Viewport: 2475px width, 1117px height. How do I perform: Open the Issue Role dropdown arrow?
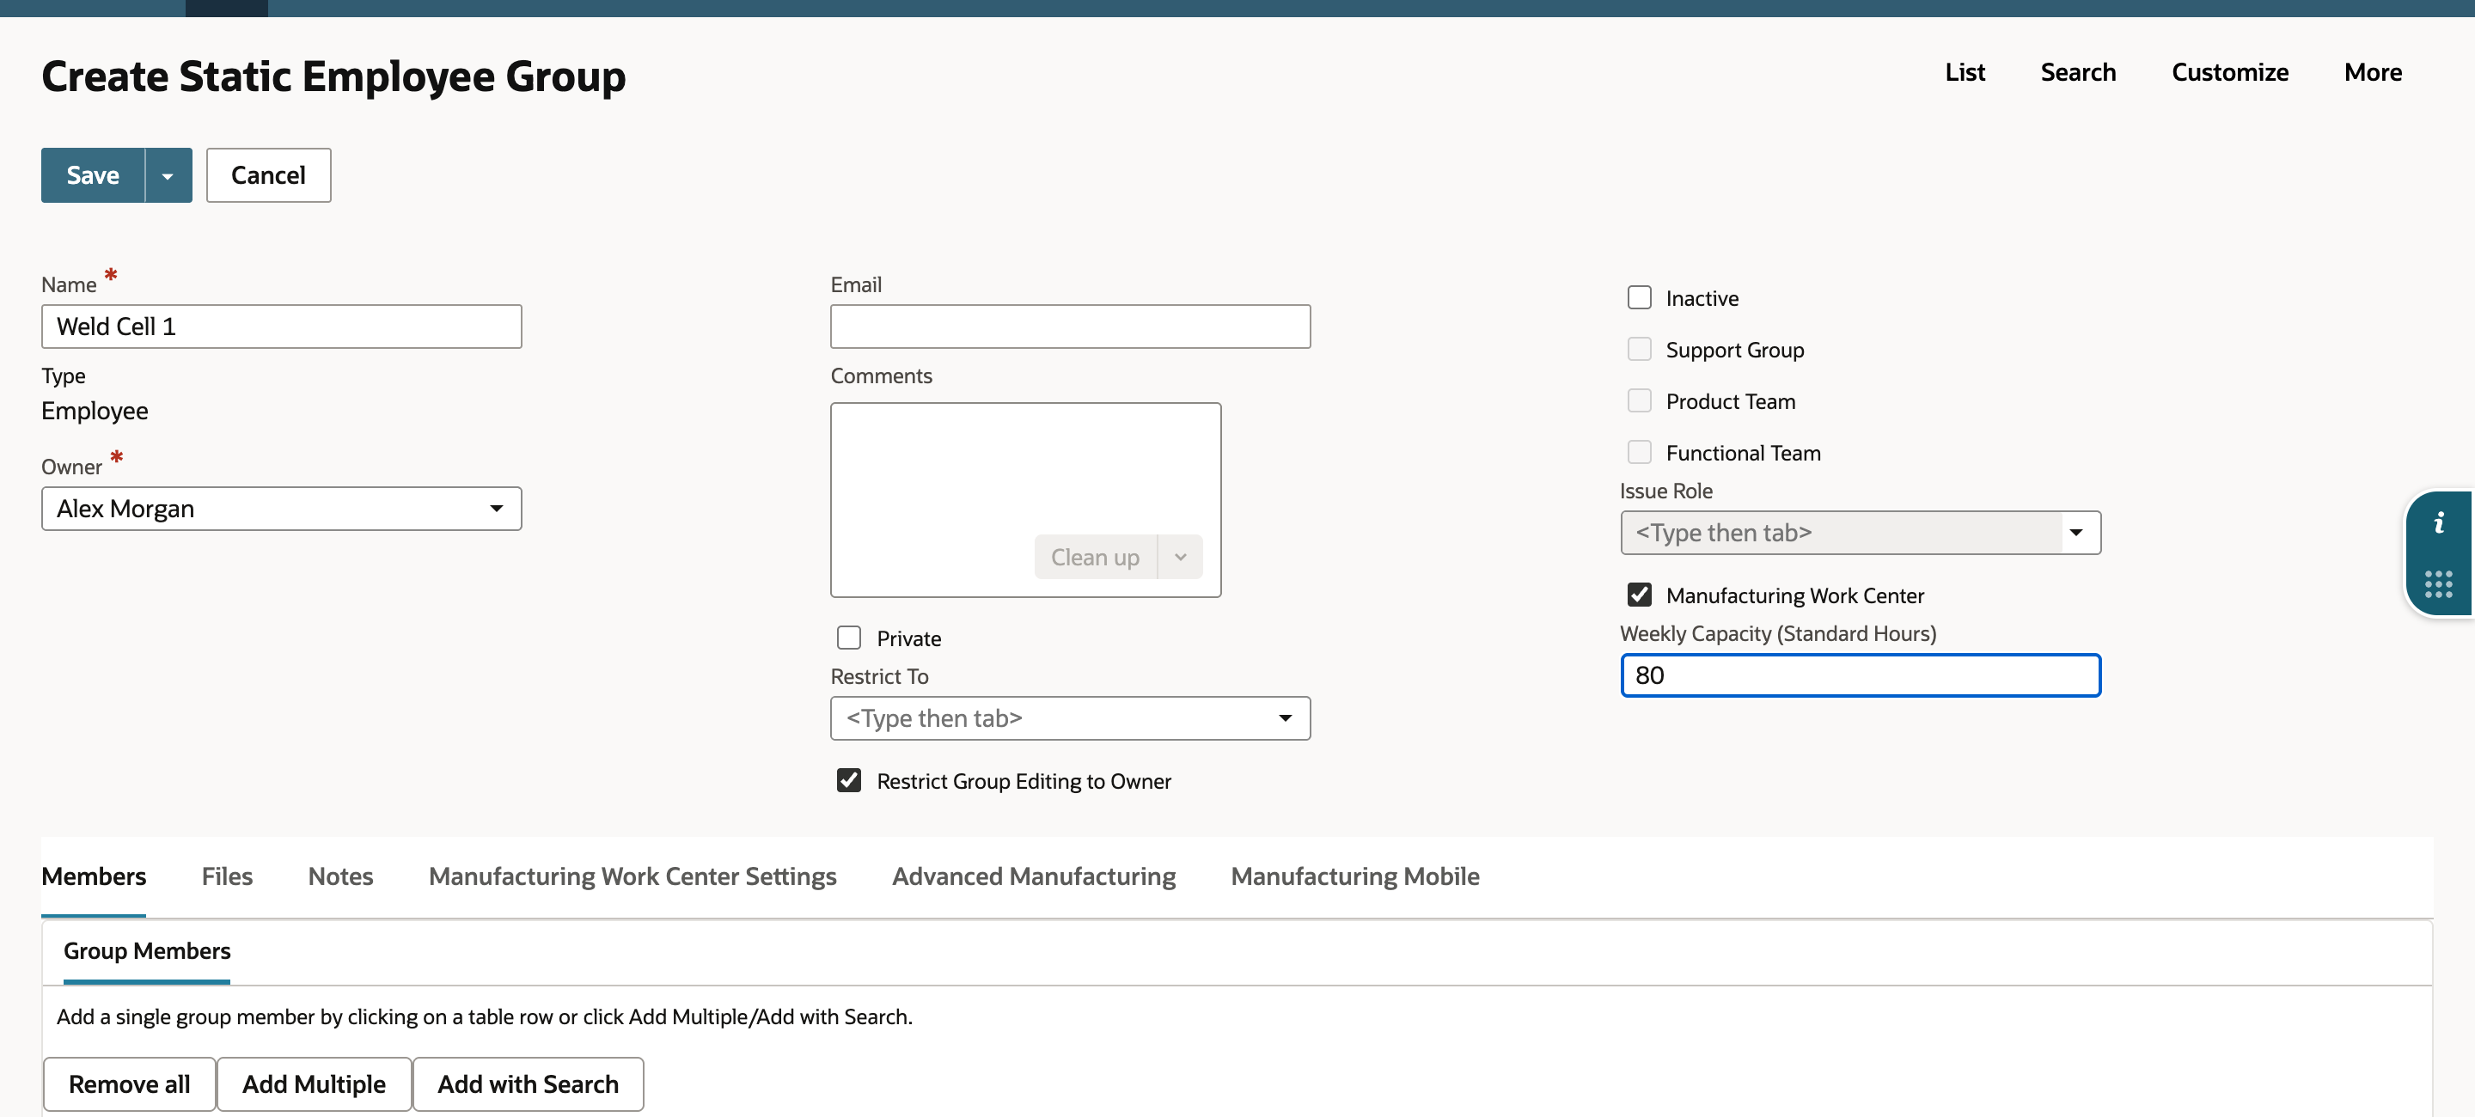tap(2076, 533)
